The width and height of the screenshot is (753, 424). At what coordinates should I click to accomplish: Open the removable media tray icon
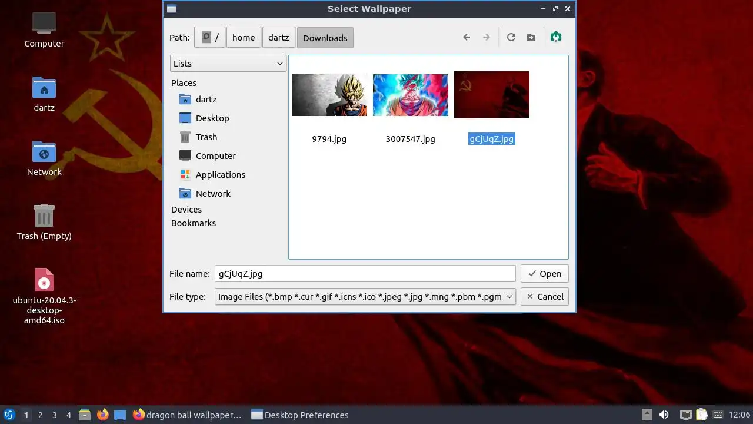pyautogui.click(x=647, y=415)
